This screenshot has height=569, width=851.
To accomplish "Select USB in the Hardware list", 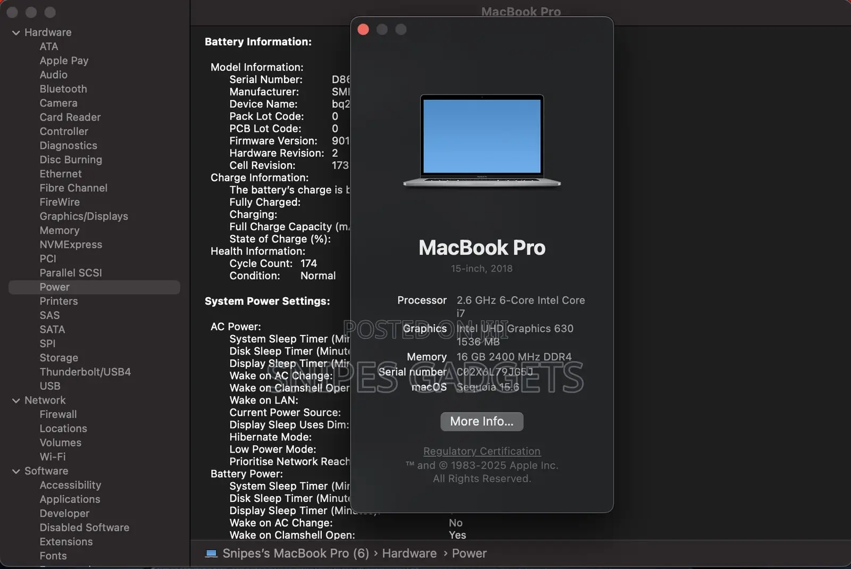I will click(x=49, y=386).
